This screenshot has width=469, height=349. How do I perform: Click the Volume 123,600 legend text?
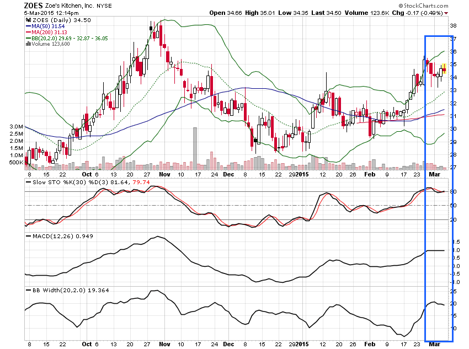point(51,44)
